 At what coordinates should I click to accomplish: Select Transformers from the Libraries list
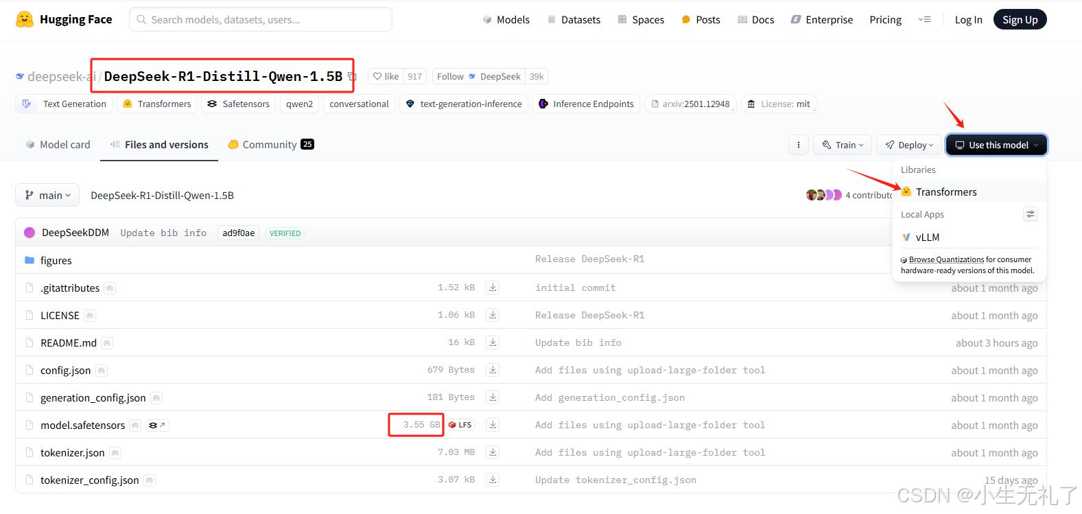(969, 191)
